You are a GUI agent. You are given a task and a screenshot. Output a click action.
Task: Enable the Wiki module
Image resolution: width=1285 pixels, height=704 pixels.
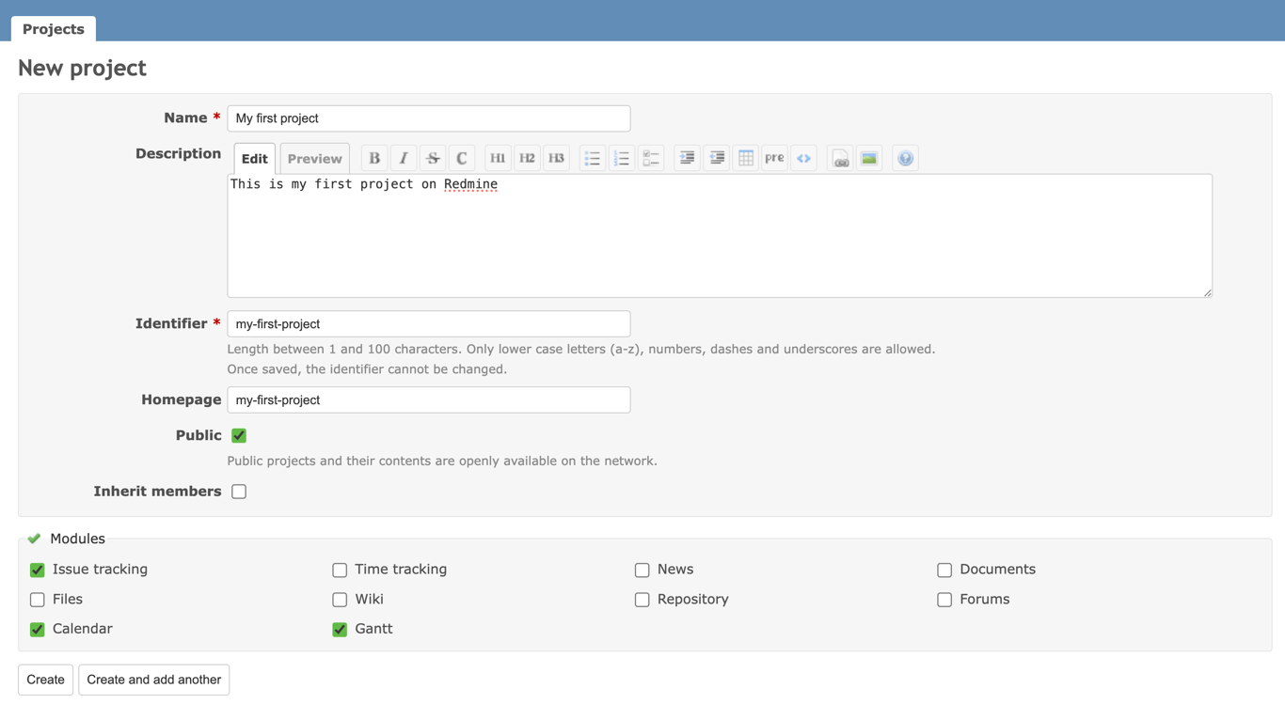[x=339, y=600]
